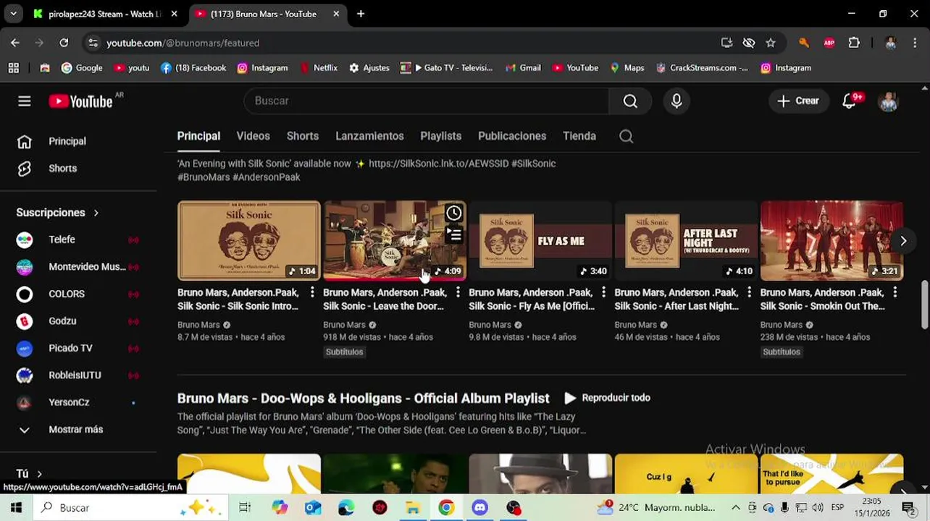
Task: Open Godzu subscription channel
Action: coord(78,321)
